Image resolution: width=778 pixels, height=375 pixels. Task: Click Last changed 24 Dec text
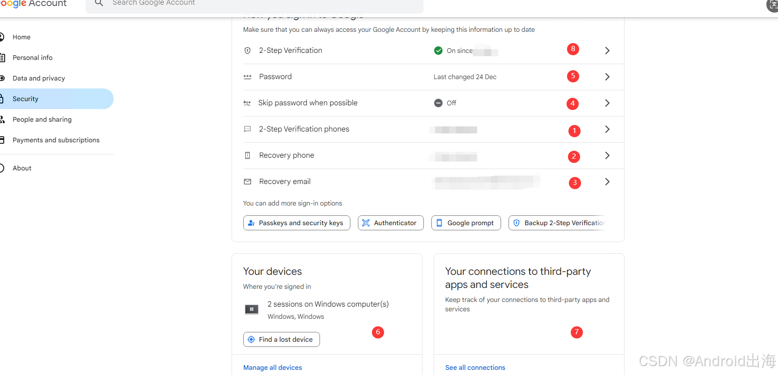pyautogui.click(x=465, y=77)
